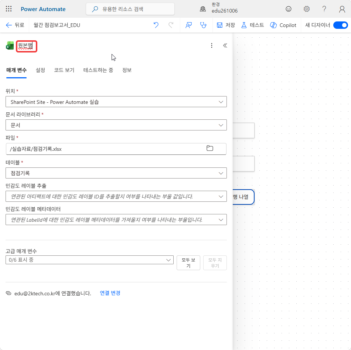Switch to the 설정 tab
351x350 pixels.
pos(40,70)
